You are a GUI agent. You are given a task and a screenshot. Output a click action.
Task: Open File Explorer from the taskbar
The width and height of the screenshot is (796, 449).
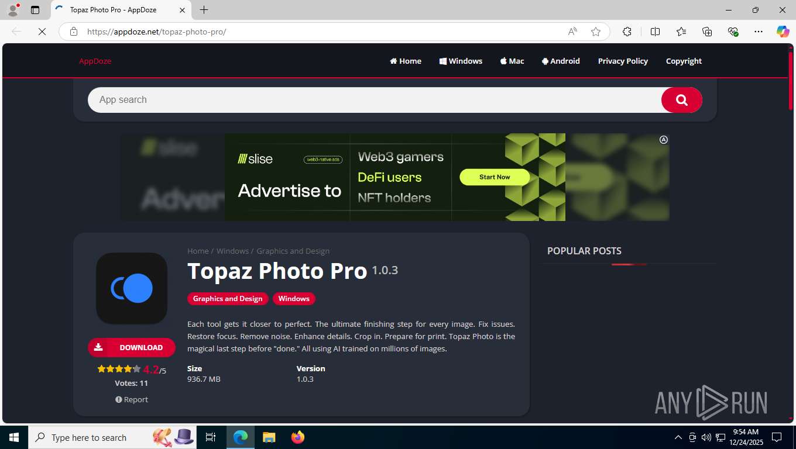pos(269,437)
